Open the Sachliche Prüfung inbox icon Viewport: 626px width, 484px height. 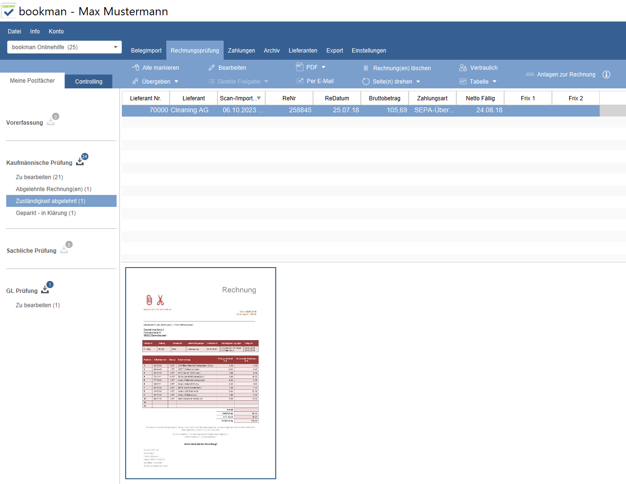click(x=64, y=249)
